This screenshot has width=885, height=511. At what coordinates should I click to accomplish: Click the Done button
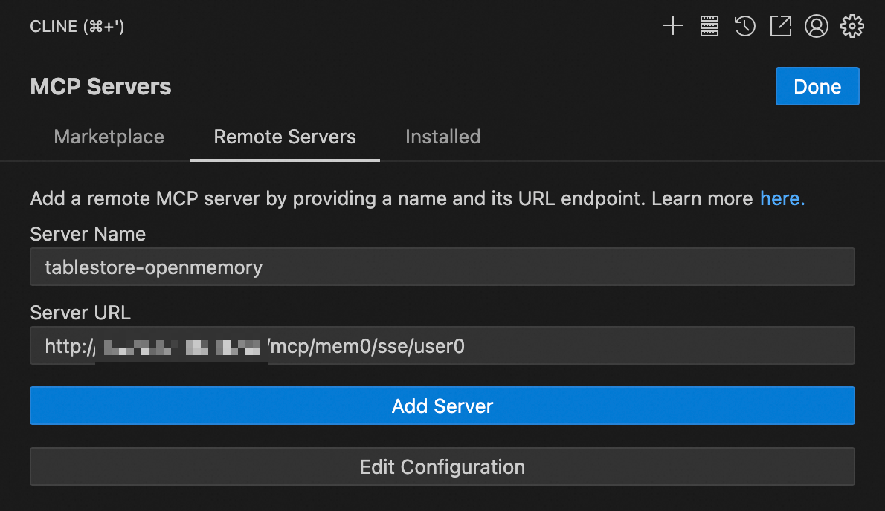[x=817, y=86]
